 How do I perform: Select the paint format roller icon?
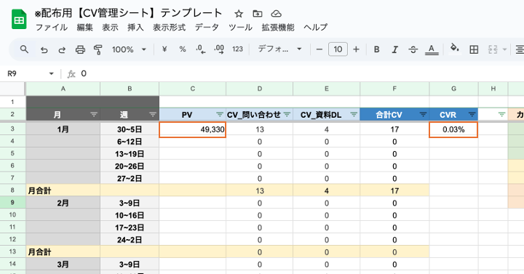point(98,49)
